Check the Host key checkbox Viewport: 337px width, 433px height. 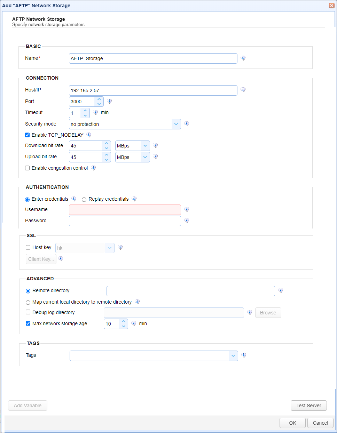[27, 247]
